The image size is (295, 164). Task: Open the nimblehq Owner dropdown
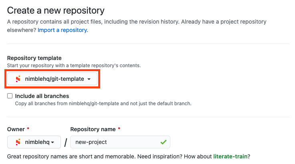pos(34,142)
